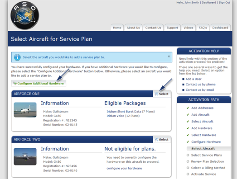
Task: Click the bullet icon beside Contact us by email
Action: click(183, 90)
